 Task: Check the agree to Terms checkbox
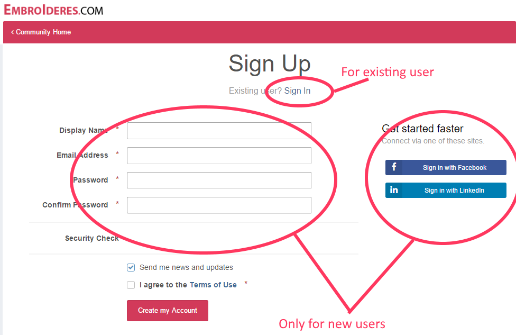point(131,285)
